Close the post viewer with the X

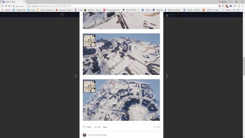(167, 16)
